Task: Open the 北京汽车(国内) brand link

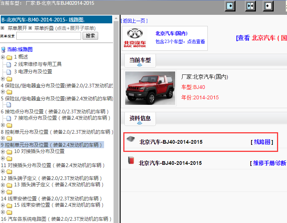Action: coord(171,33)
